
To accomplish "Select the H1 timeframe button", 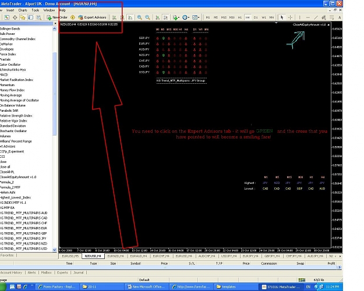I will 240,17.
